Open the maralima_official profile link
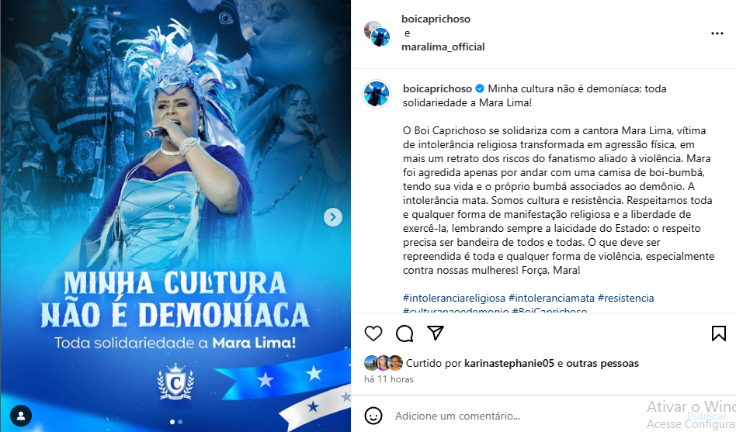The width and height of the screenshot is (736, 432). (x=443, y=47)
